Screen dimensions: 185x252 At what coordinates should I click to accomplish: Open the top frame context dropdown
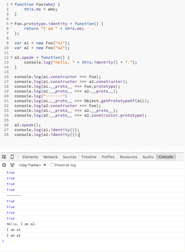pos(32,165)
